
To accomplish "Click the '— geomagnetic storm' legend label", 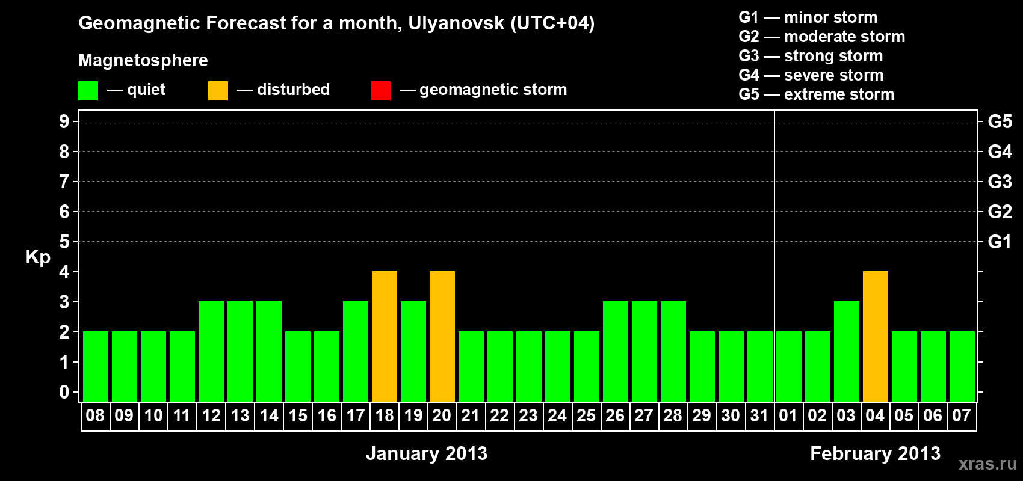I will pos(483,90).
